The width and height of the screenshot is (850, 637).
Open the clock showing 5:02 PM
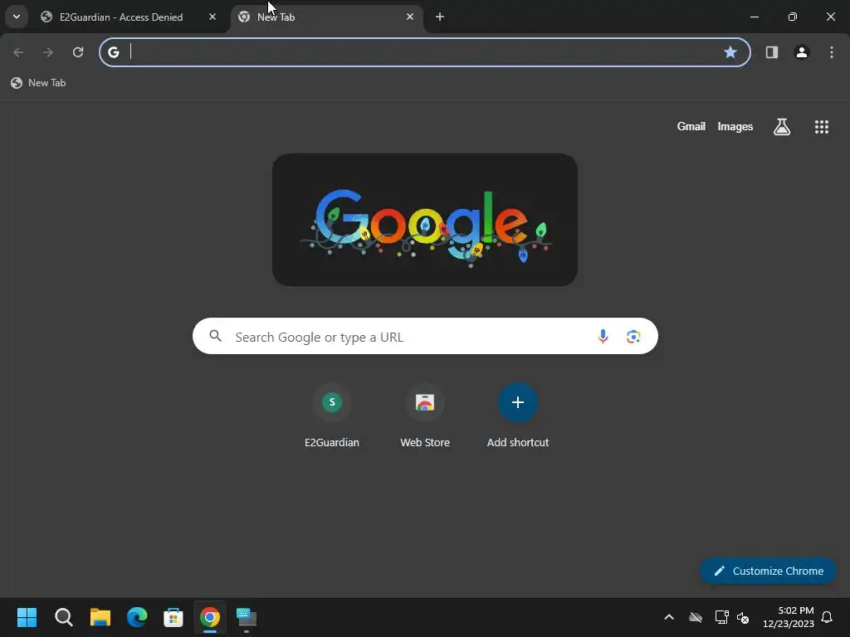pyautogui.click(x=789, y=617)
